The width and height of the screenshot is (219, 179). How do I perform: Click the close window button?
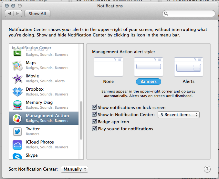(7, 6)
